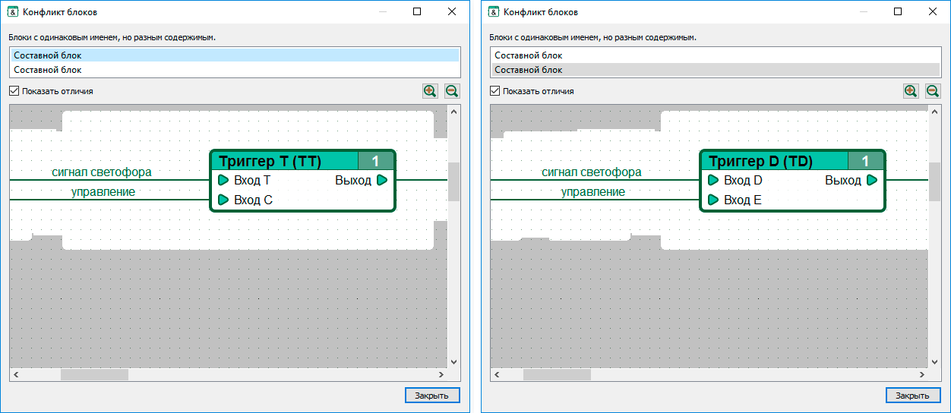Maximize the left 'Конфликт блоков' window
The width and height of the screenshot is (951, 413).
417,11
